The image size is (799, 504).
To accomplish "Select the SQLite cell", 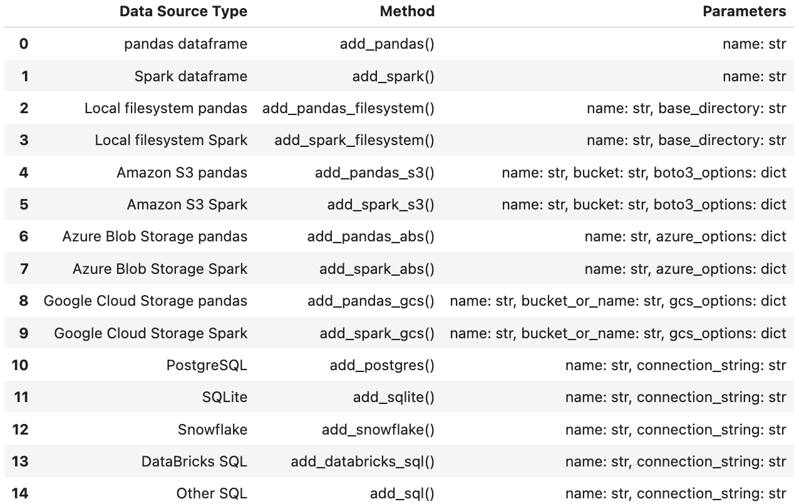I will (x=225, y=397).
